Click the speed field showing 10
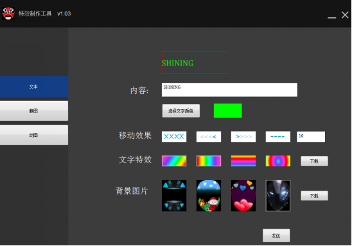The height and width of the screenshot is (246, 352). click(311, 136)
